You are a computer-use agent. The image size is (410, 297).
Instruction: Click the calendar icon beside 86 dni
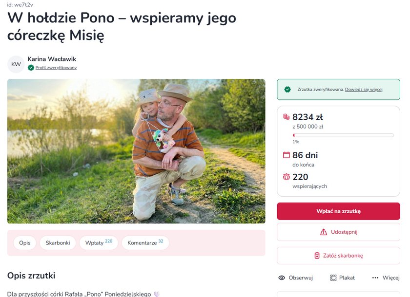(x=287, y=155)
